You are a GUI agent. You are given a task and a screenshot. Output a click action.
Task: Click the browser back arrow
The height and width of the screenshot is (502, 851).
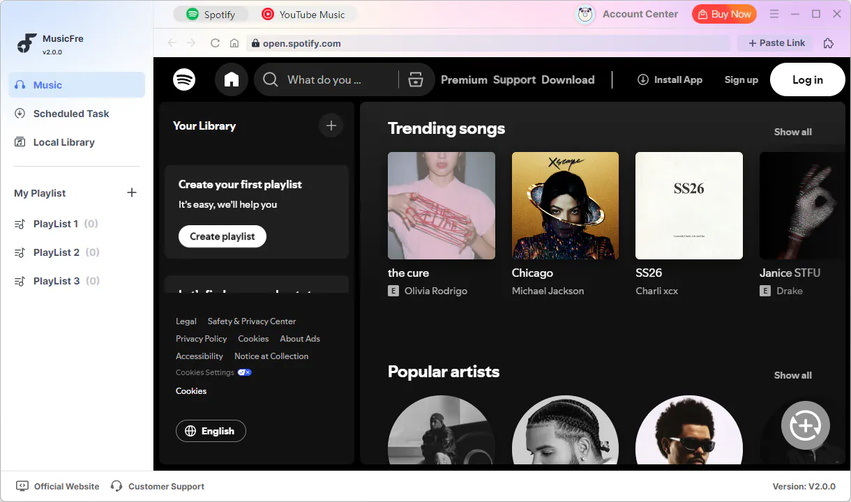pos(172,43)
